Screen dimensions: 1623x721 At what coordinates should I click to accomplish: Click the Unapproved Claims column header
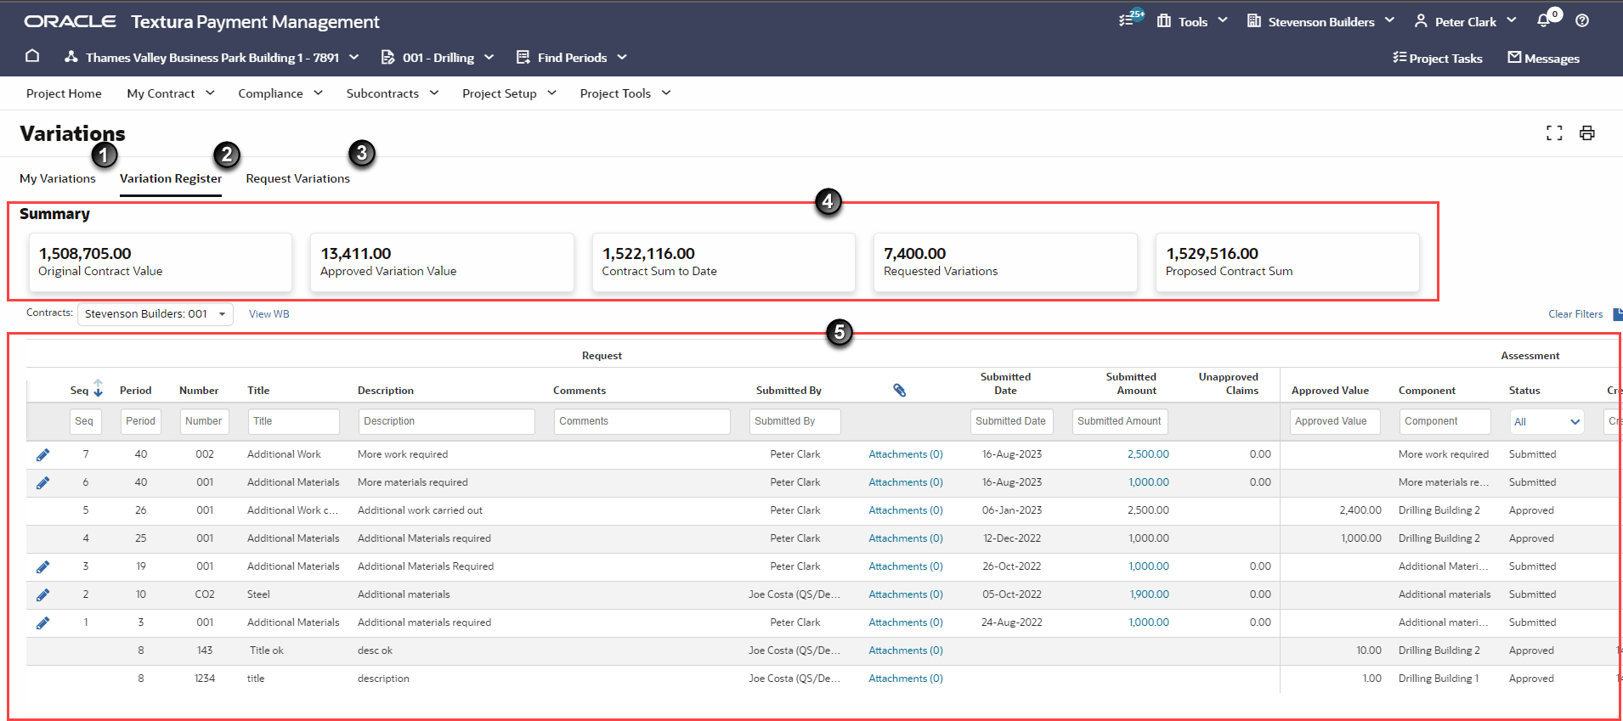[1229, 384]
